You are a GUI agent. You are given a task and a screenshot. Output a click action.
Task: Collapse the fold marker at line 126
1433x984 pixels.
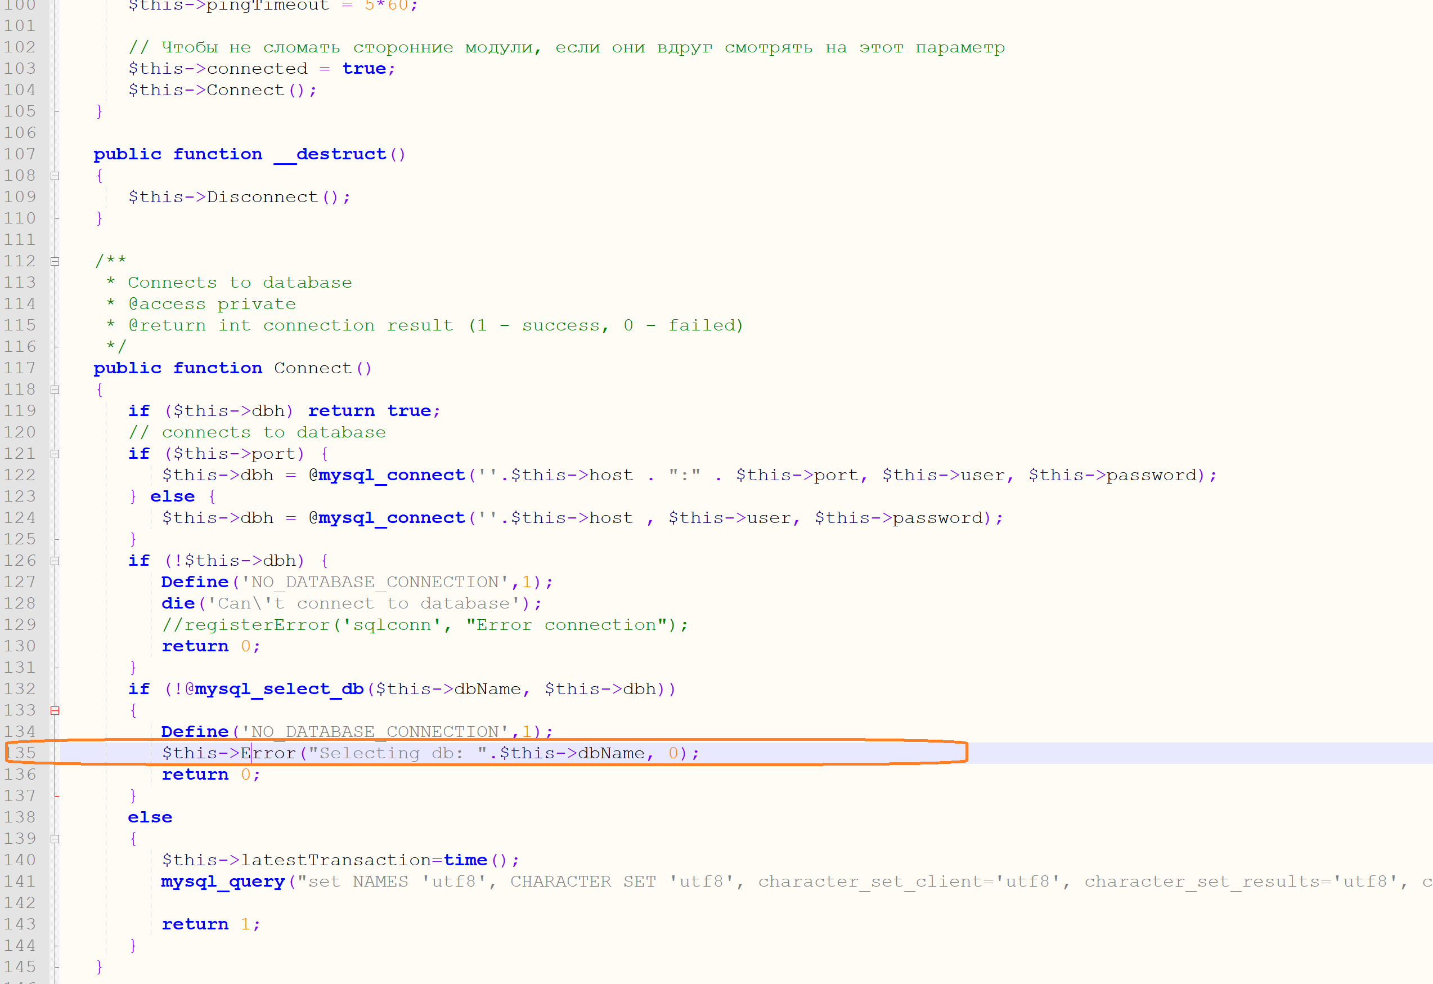55,561
